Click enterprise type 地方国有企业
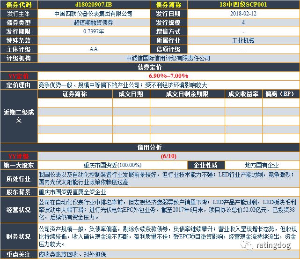This screenshot has height=259, width=300. [262, 165]
